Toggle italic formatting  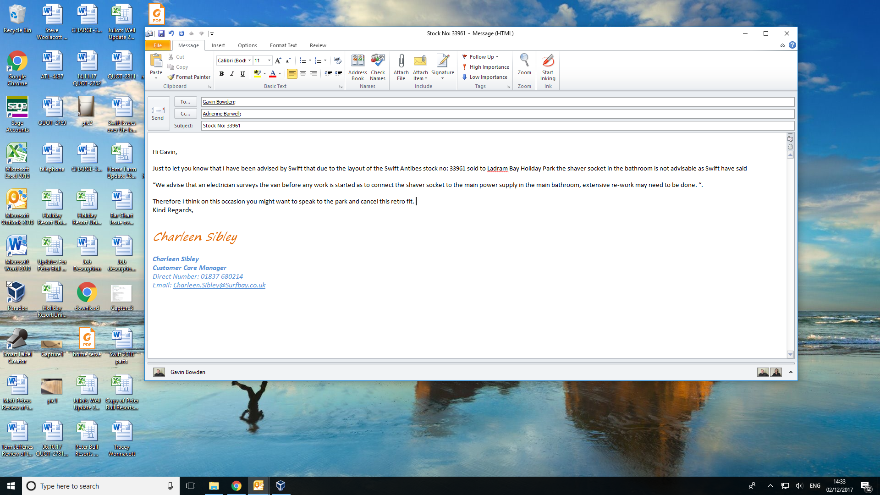[x=232, y=74]
